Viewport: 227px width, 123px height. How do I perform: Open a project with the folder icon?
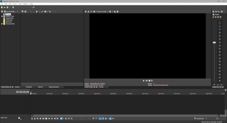click(x=5, y=7)
